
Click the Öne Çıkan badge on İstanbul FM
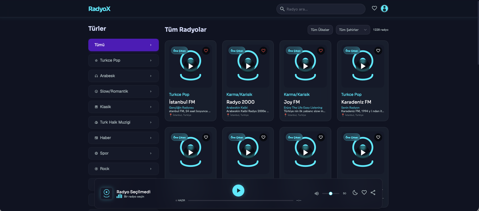click(x=180, y=51)
